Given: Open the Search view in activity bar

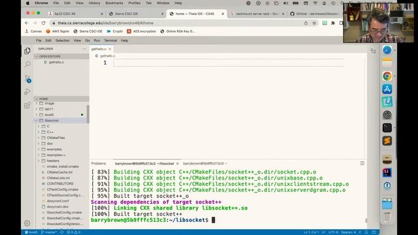Looking at the screenshot, I should pos(27,64).
